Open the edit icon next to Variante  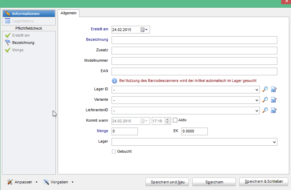coord(274,100)
